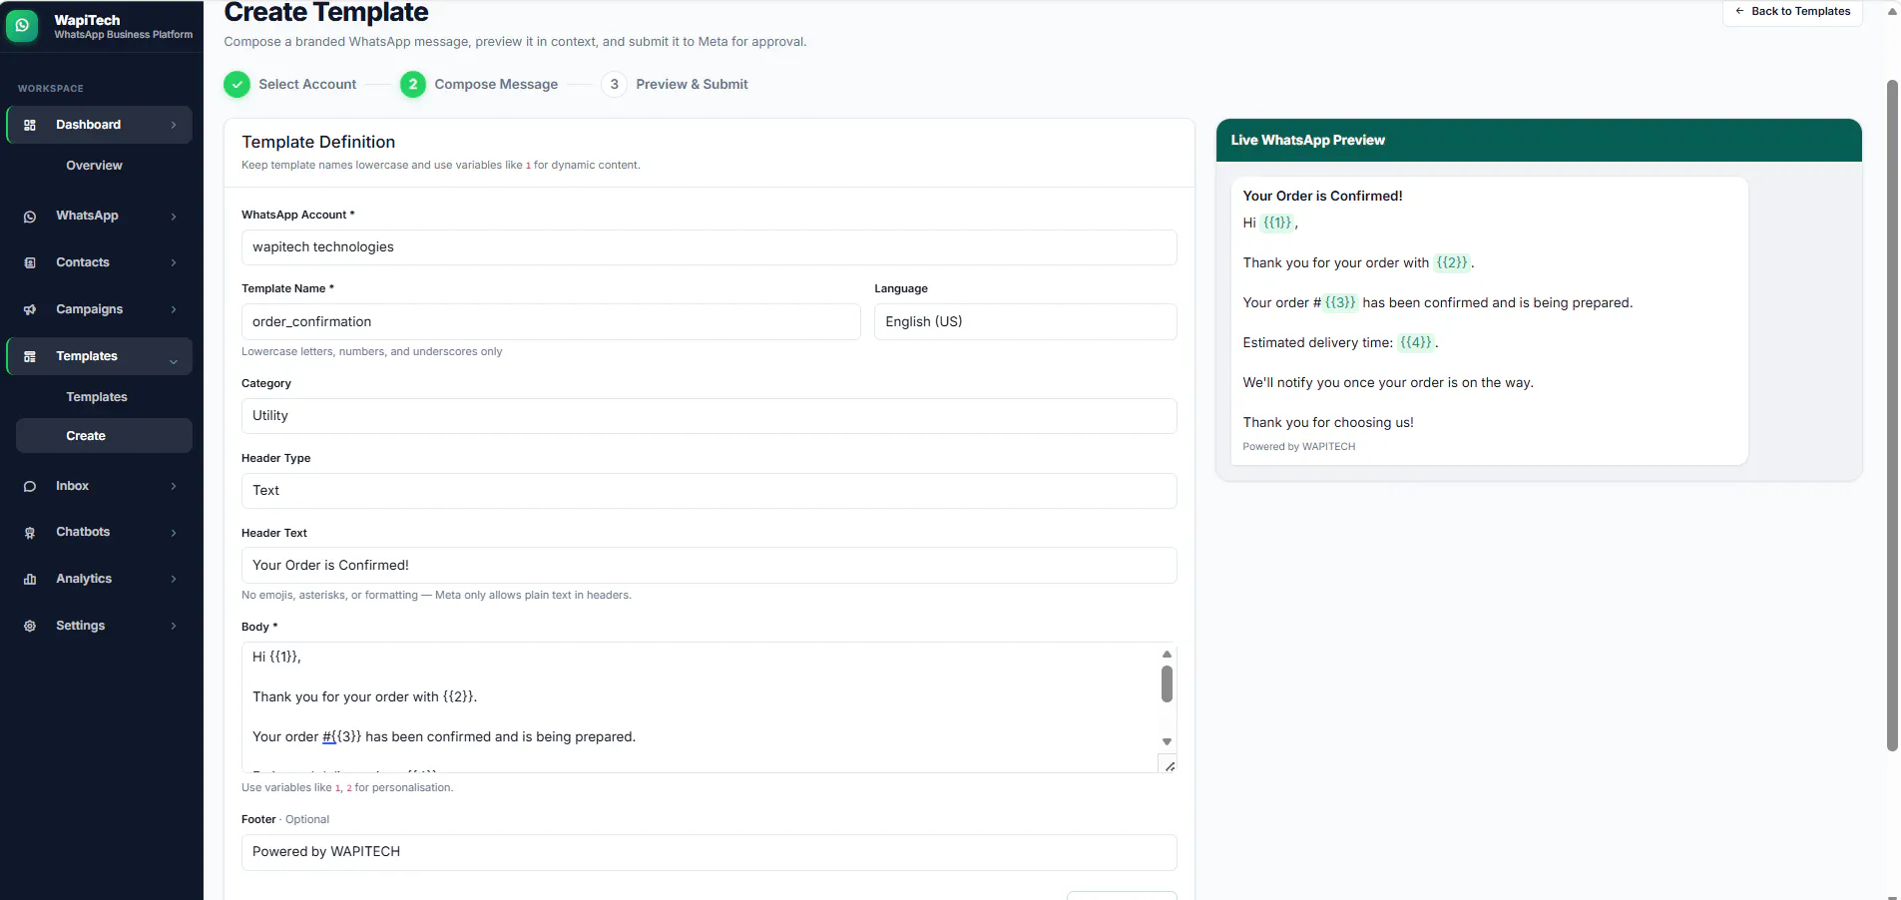The image size is (1901, 900).
Task: Click the {{2}} variable in preview
Action: pos(1452,263)
